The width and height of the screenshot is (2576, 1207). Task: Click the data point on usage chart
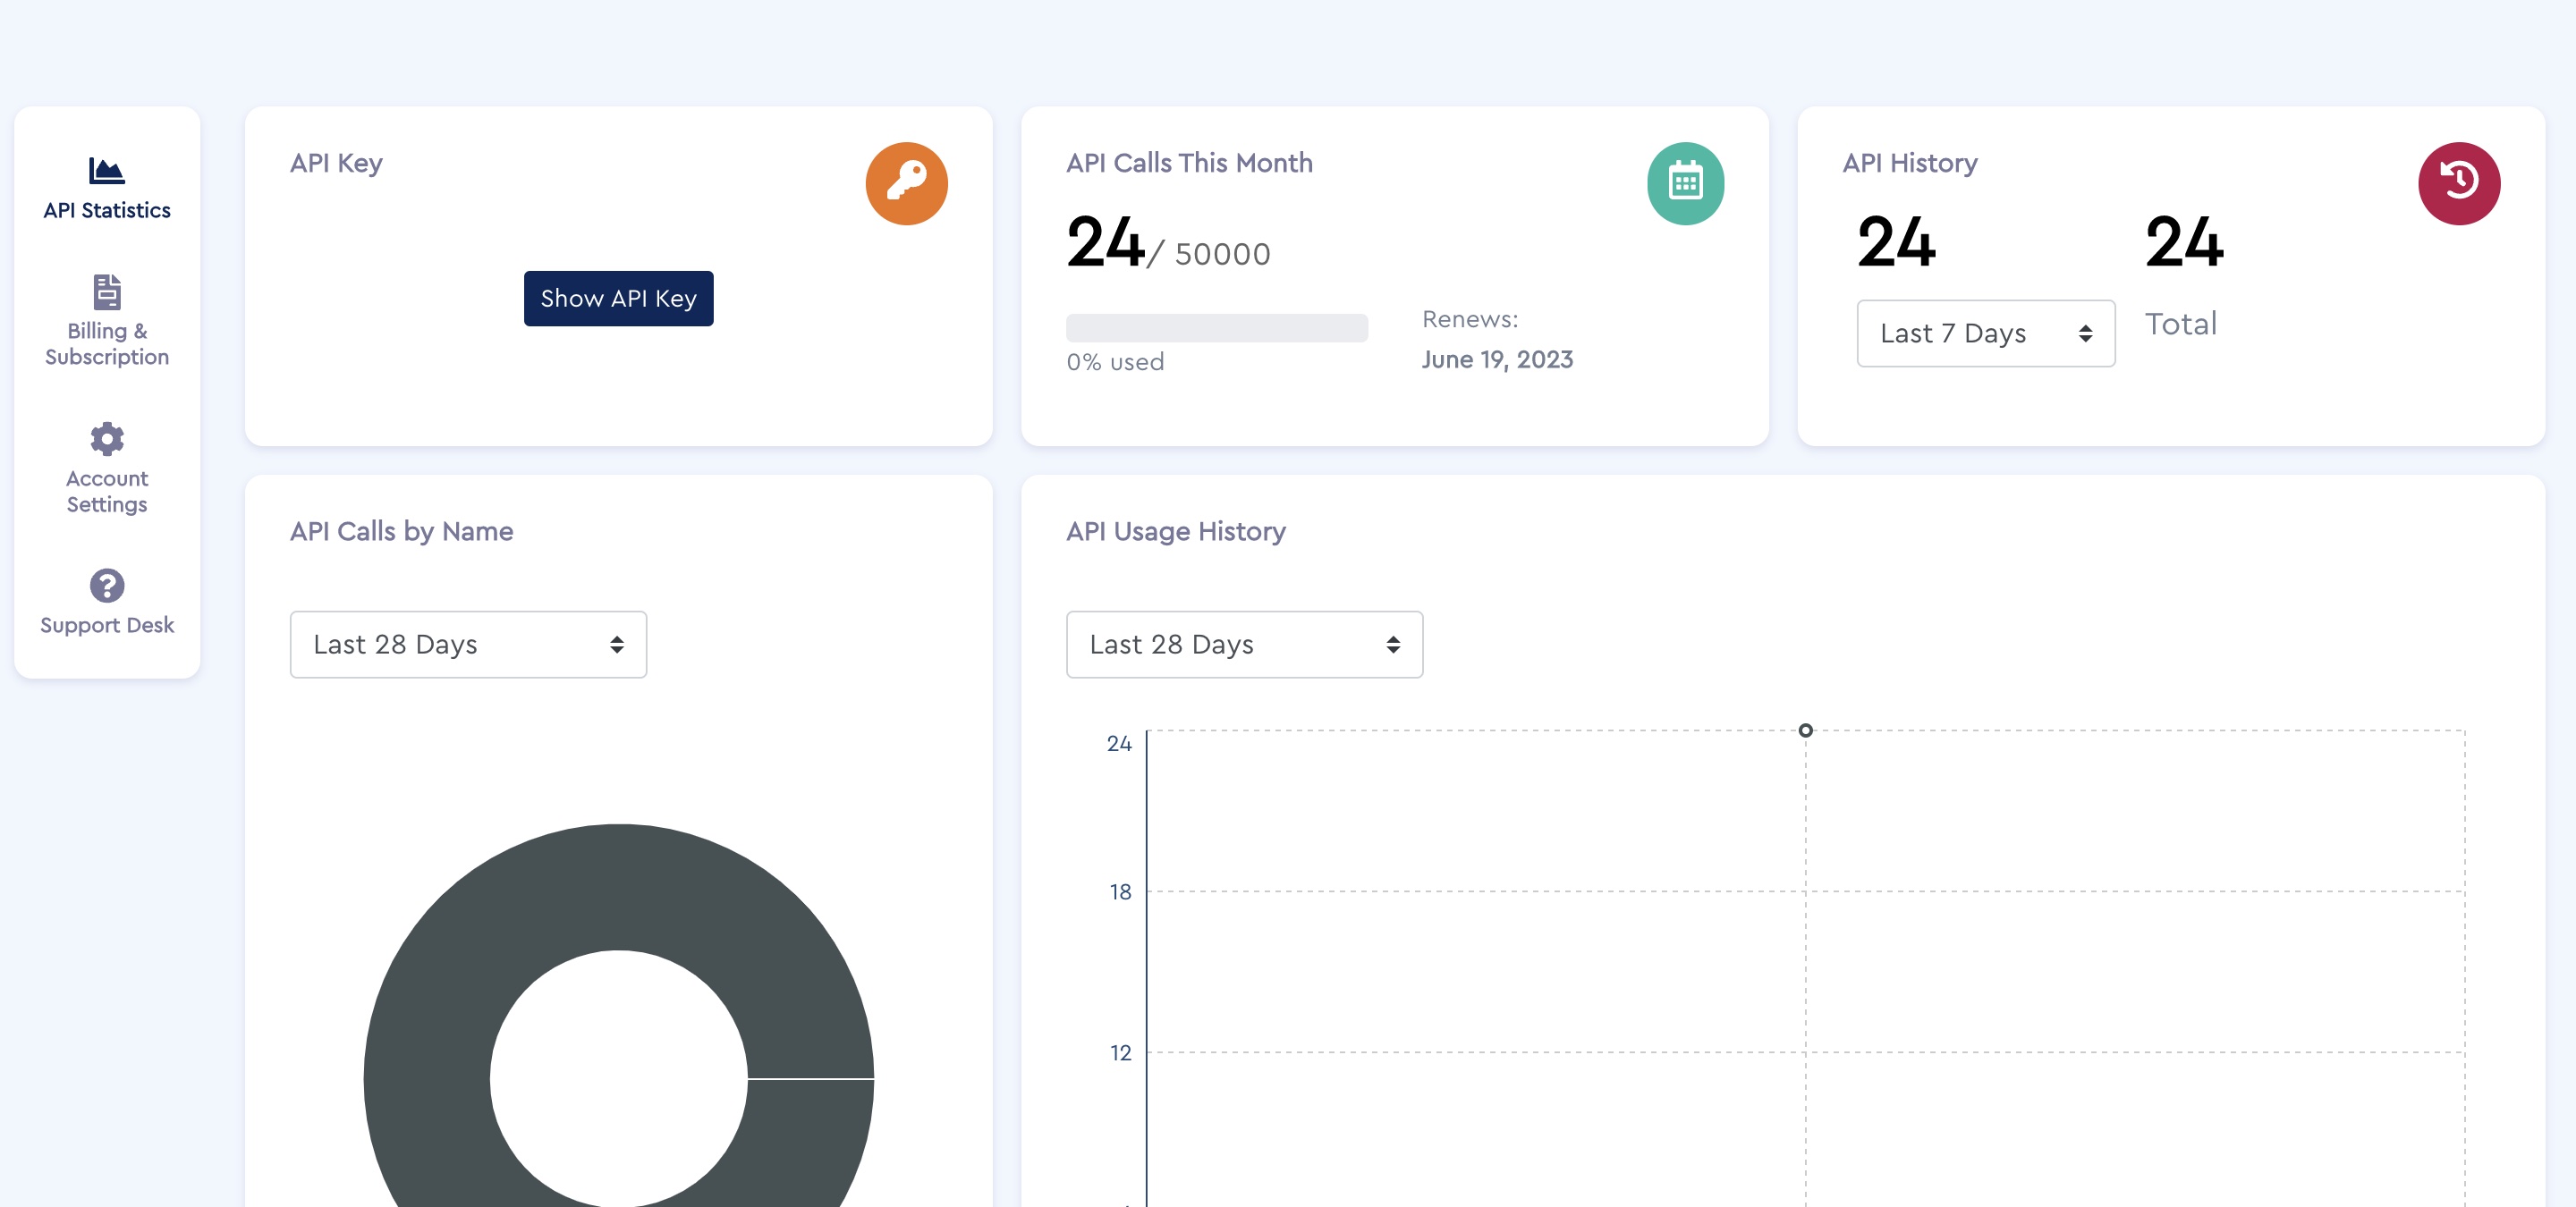coord(1805,730)
